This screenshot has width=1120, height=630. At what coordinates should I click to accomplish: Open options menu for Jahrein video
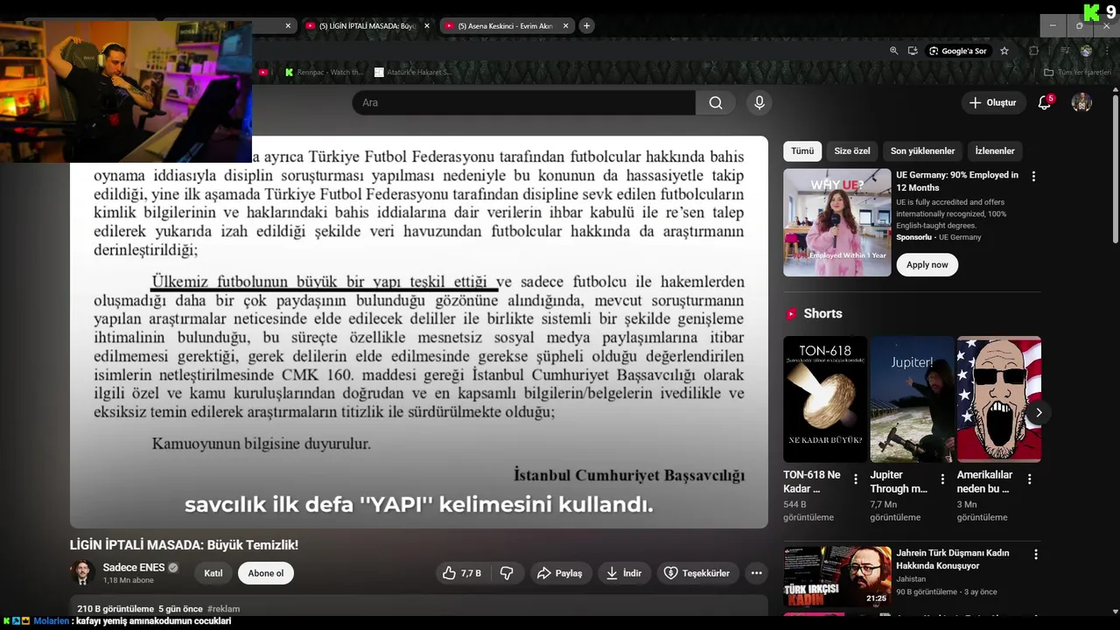[1035, 554]
